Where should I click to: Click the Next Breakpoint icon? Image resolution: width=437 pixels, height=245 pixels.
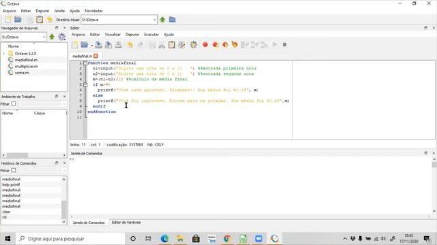point(225,45)
